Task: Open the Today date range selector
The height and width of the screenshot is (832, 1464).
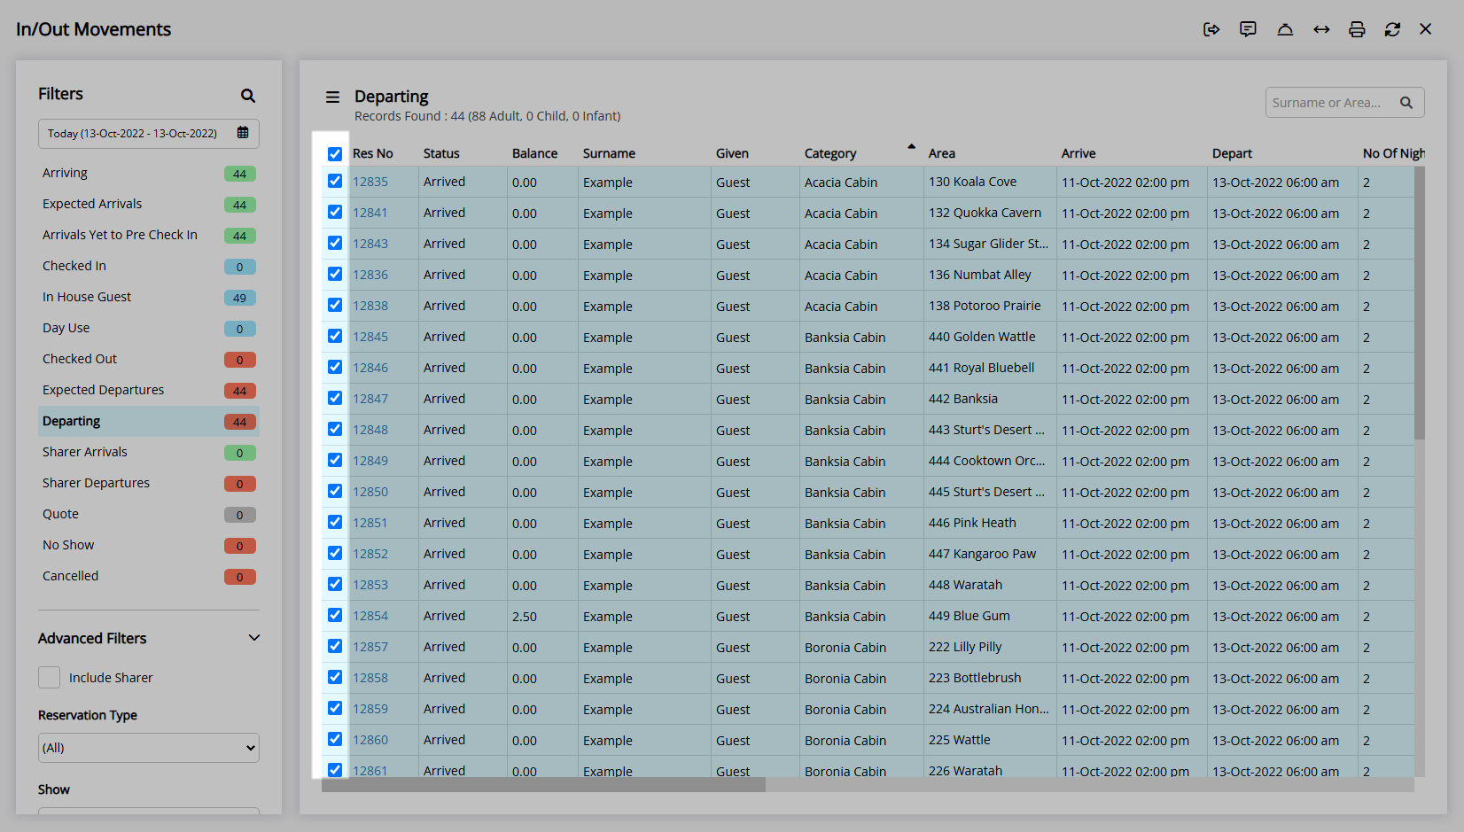Action: coord(149,134)
